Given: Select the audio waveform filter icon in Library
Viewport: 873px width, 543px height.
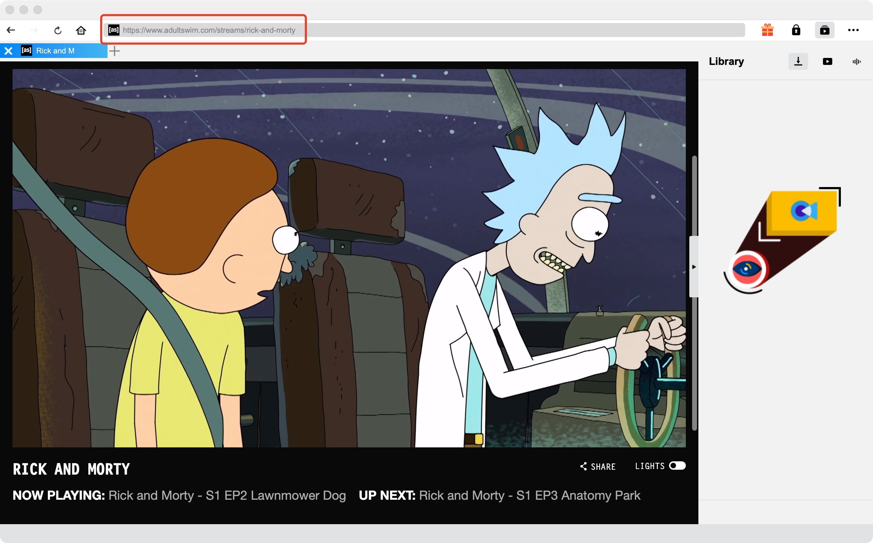Looking at the screenshot, I should [x=857, y=61].
